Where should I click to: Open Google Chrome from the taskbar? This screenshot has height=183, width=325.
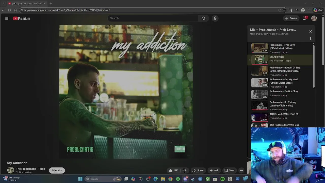click(170, 179)
